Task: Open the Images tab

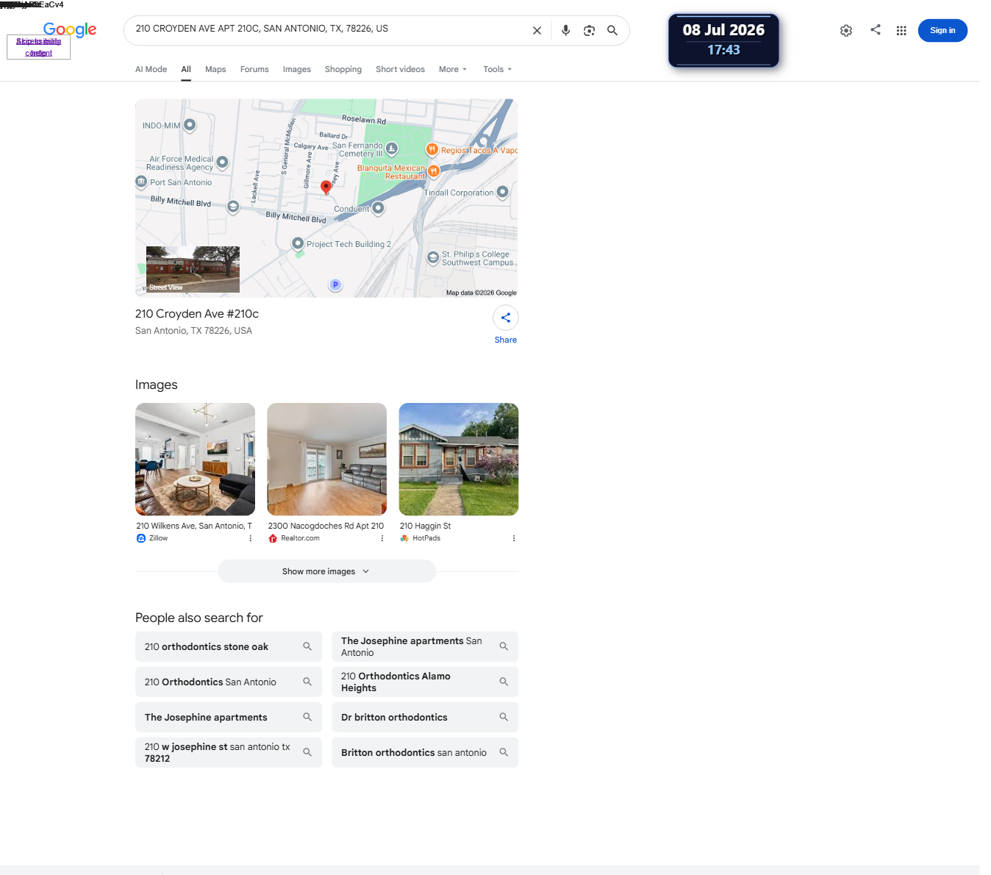Action: 297,69
